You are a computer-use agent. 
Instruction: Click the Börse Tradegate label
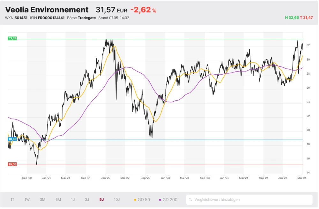(x=80, y=18)
